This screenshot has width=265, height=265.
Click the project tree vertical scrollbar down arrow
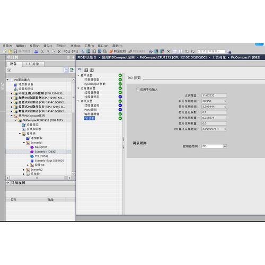click(x=74, y=173)
